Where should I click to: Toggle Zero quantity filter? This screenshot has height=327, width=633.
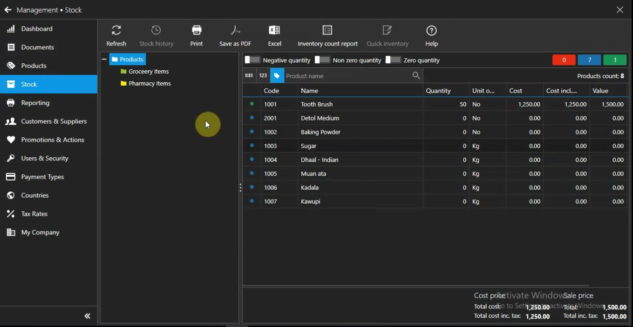coord(393,60)
